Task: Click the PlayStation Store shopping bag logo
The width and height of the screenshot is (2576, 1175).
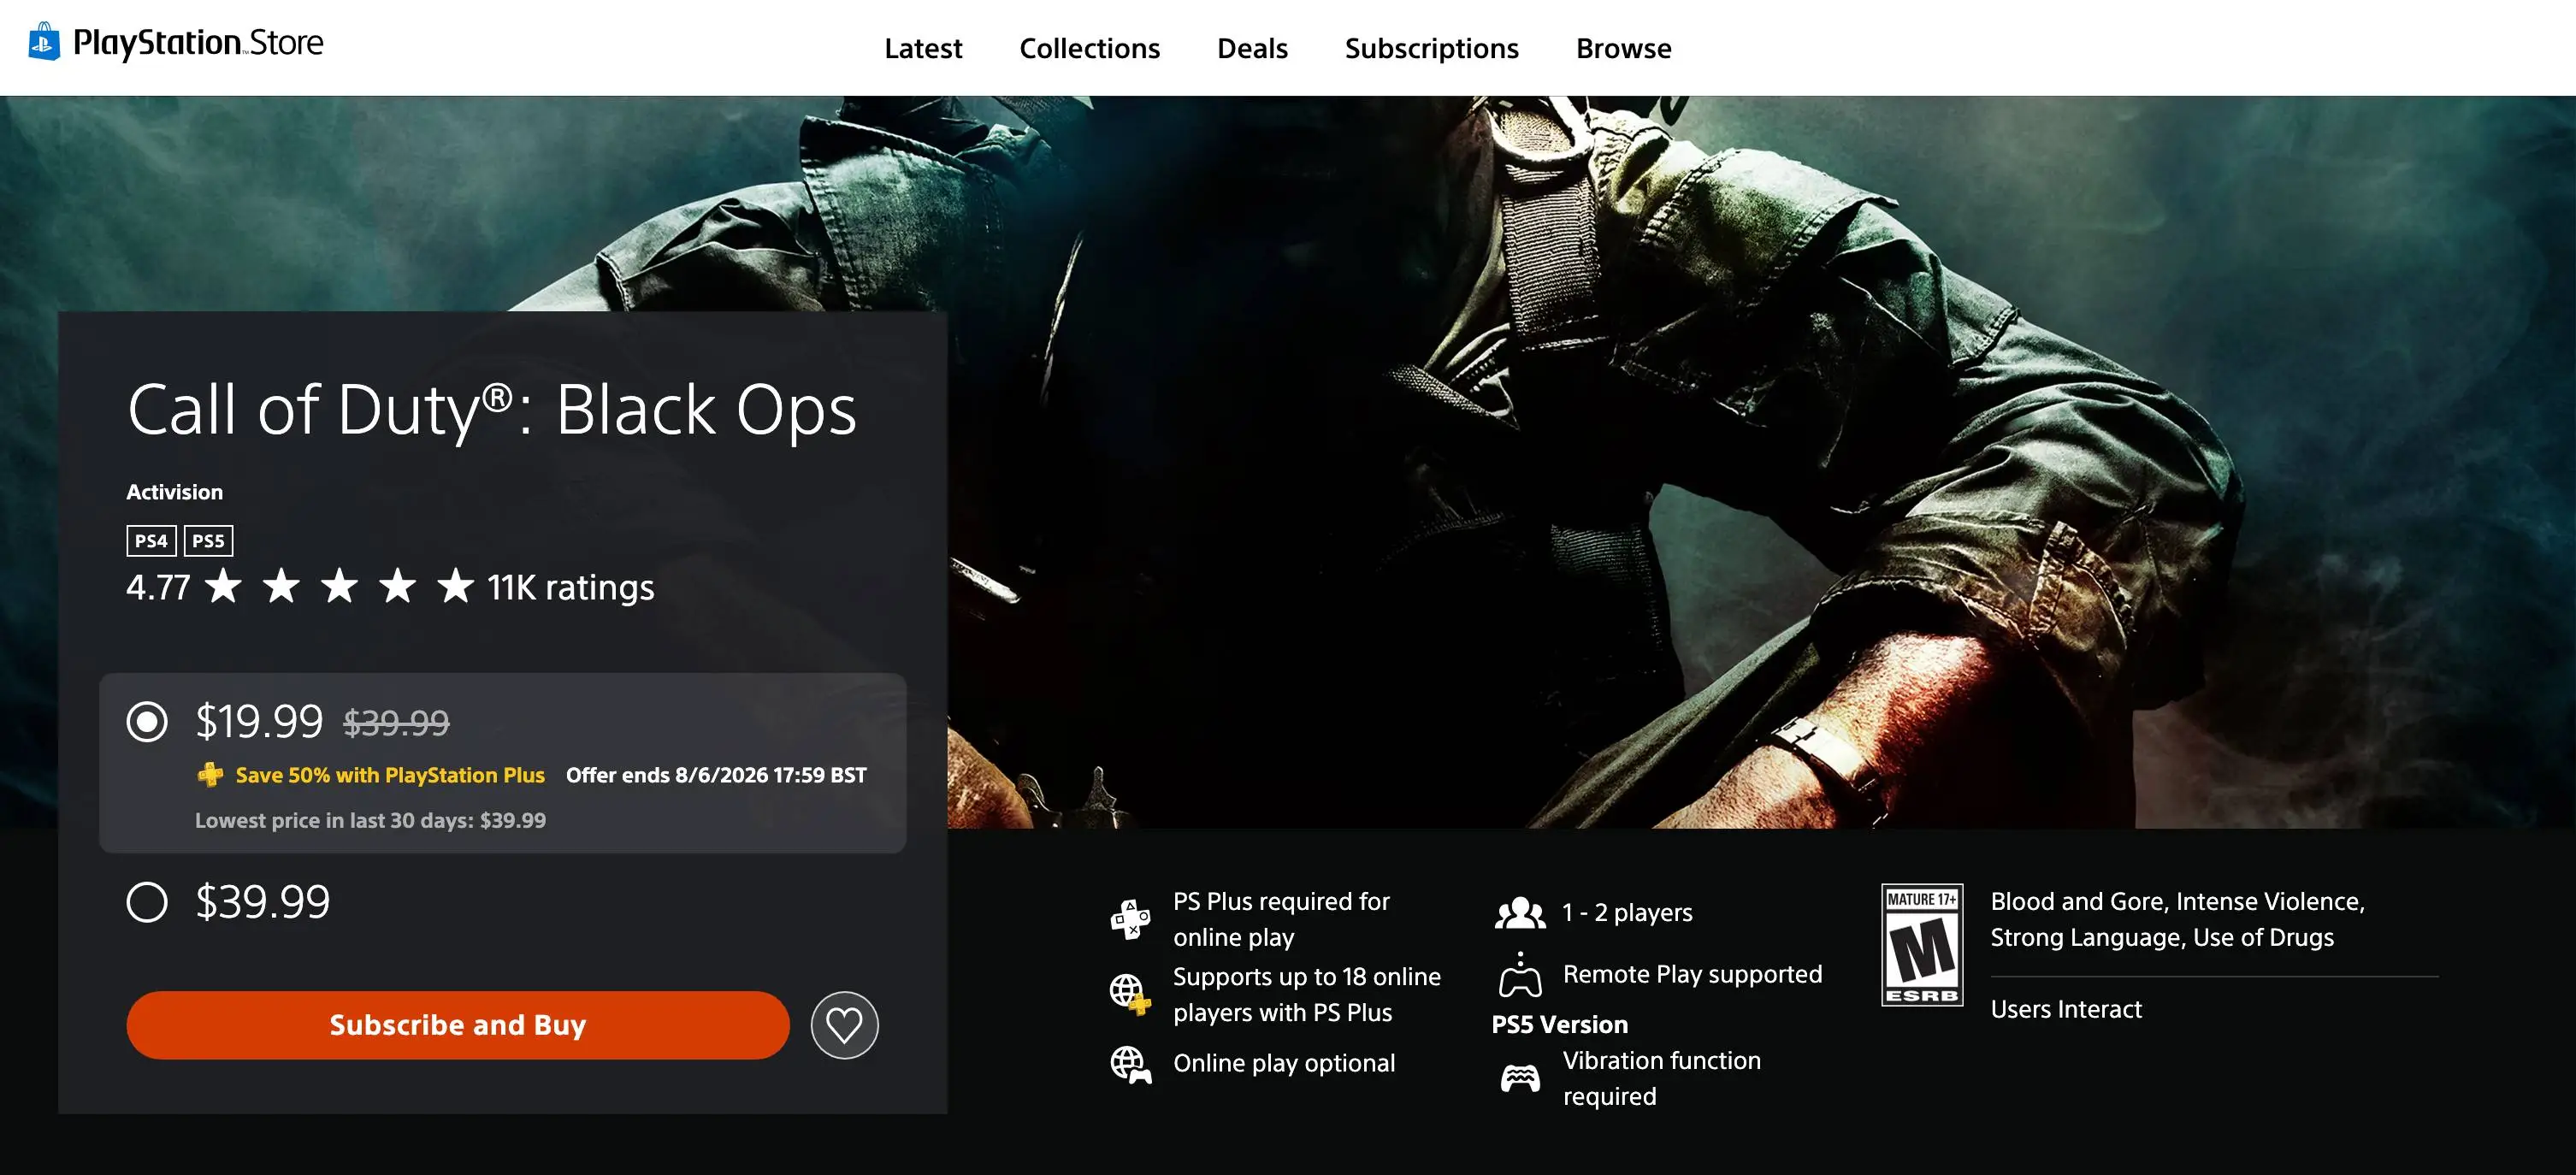Action: pyautogui.click(x=44, y=42)
